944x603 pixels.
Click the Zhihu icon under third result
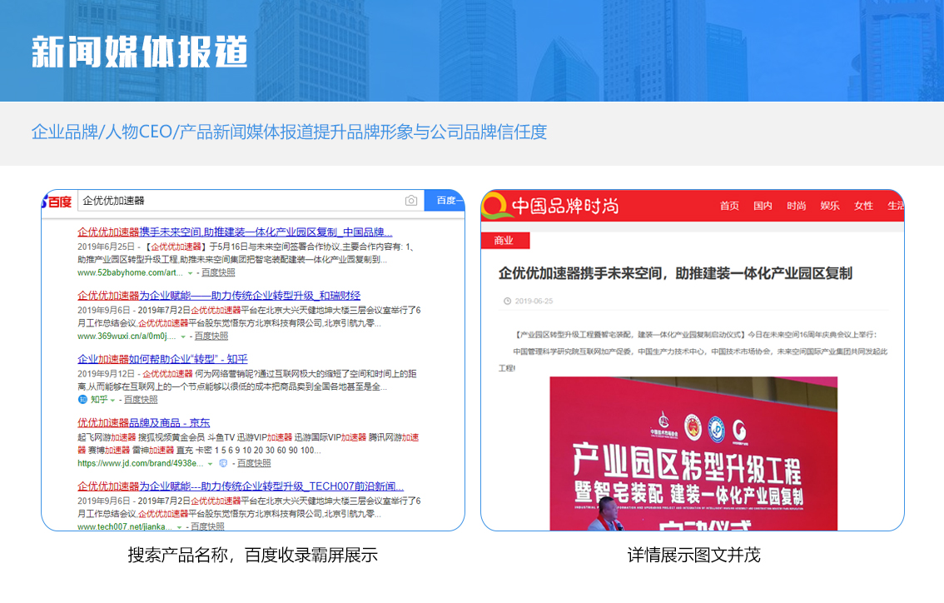(82, 400)
